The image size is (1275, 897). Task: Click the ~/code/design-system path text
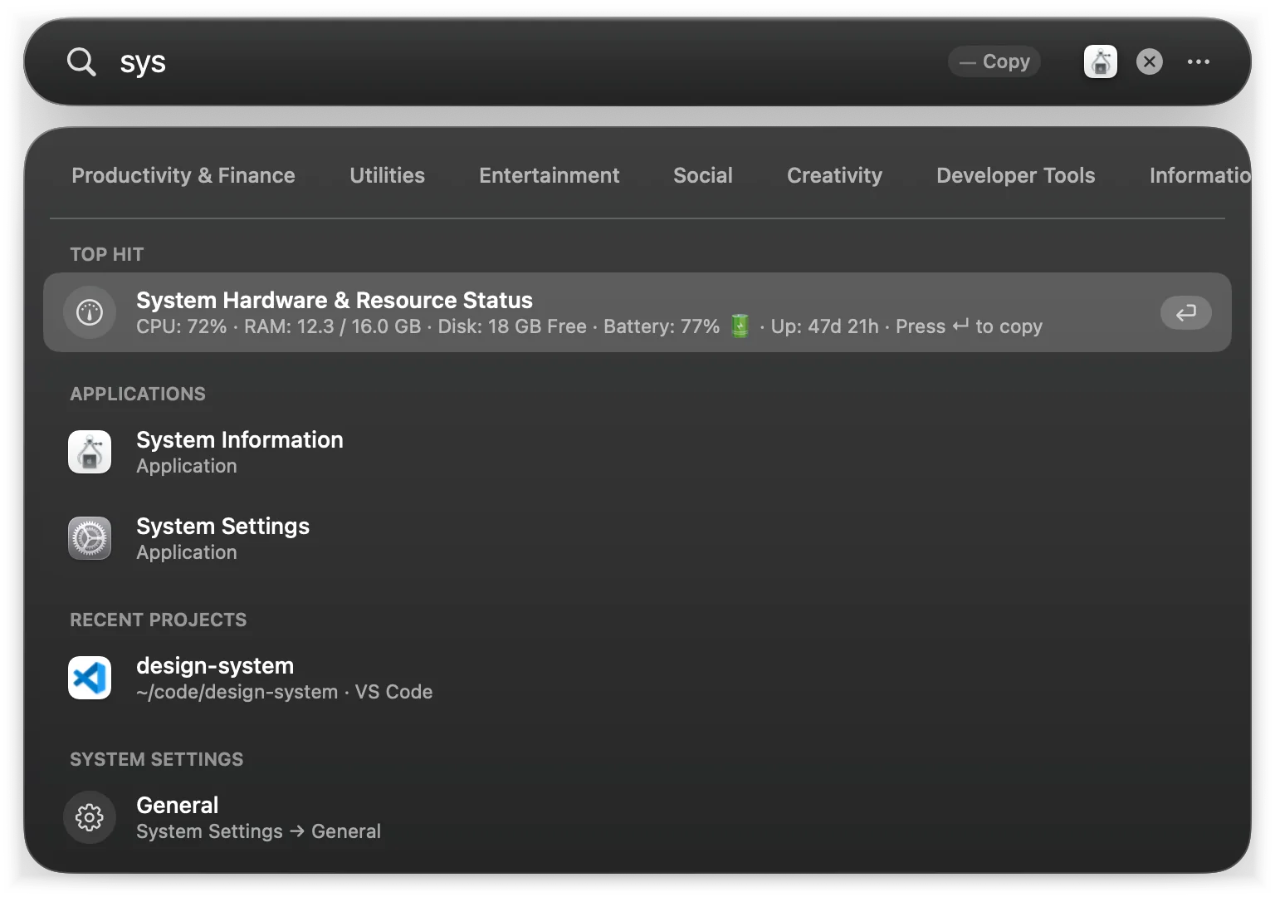(237, 692)
